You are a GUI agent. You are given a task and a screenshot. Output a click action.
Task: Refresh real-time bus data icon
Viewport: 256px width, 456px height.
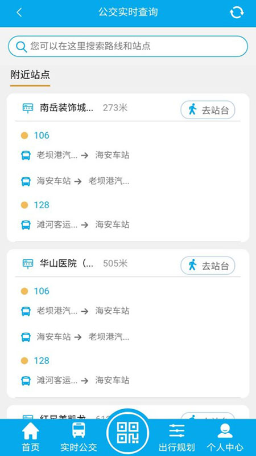tap(237, 13)
